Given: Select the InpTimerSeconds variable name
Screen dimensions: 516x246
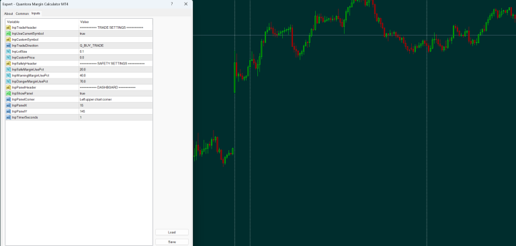Looking at the screenshot, I should click(x=25, y=117).
